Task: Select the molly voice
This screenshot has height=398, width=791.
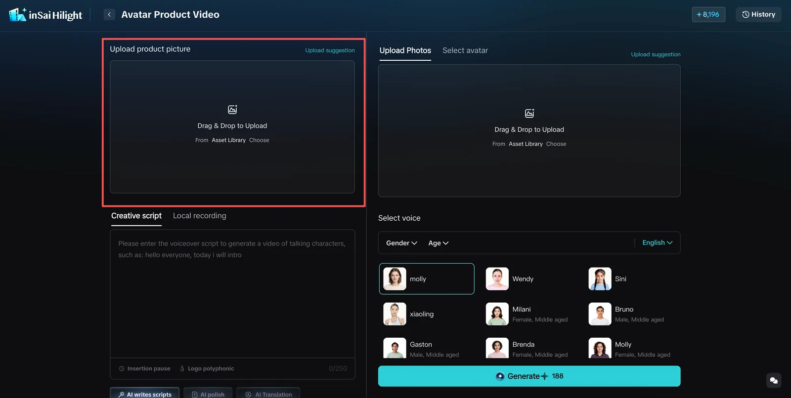Action: [427, 279]
